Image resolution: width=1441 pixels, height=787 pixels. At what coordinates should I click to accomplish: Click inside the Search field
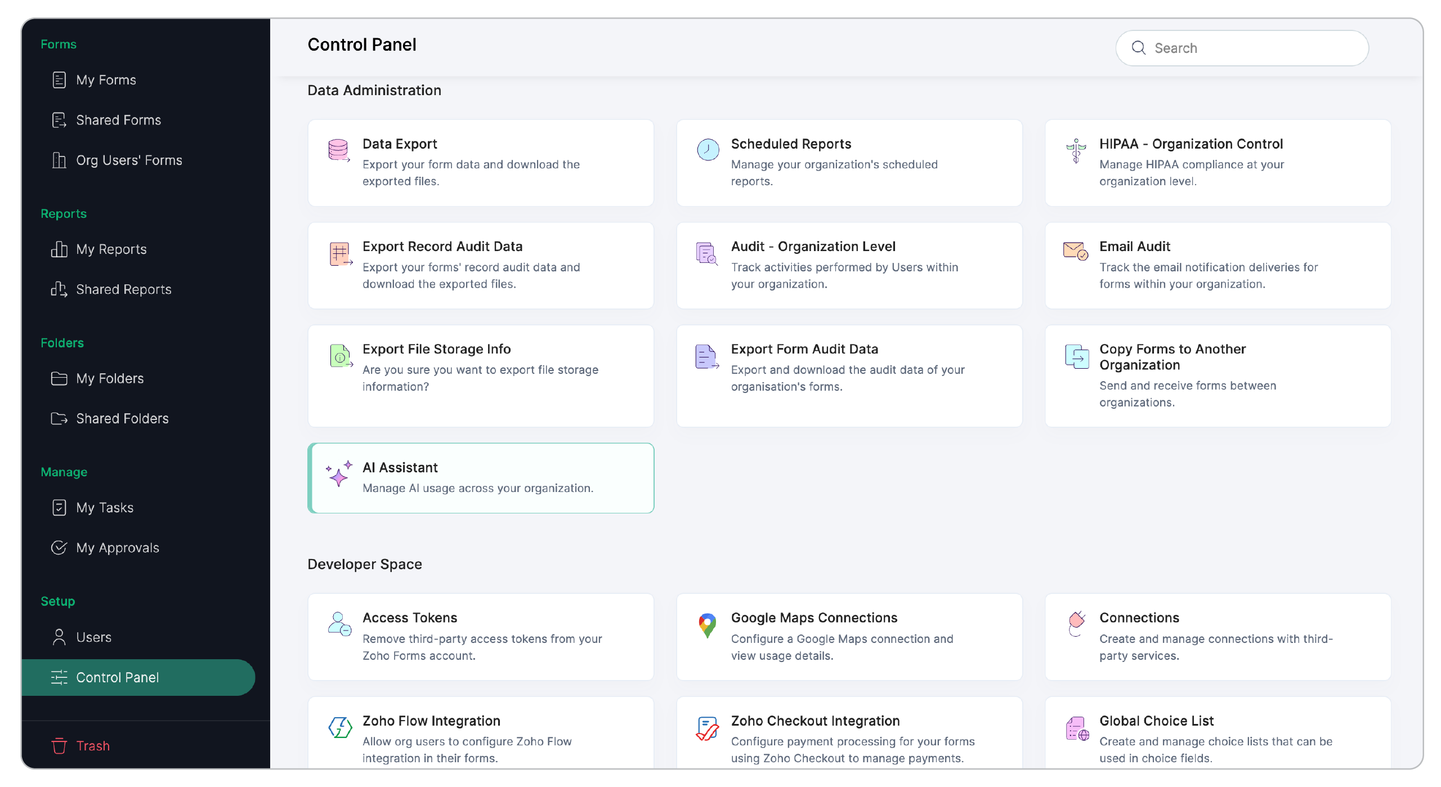pyautogui.click(x=1242, y=48)
